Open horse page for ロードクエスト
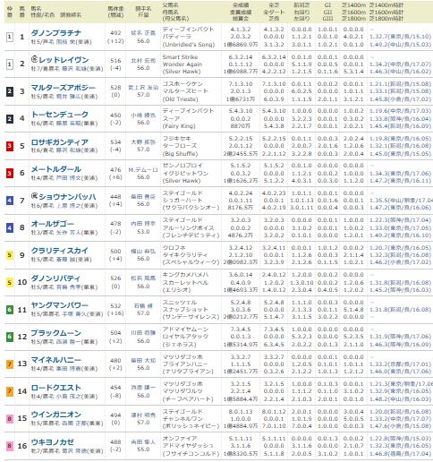Screen dimensions: 433x462 point(55,388)
